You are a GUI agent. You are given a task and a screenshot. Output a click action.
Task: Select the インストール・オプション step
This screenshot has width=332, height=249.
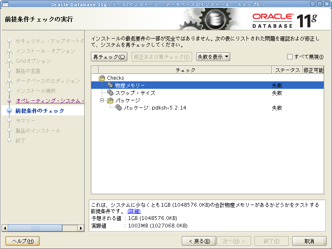pyautogui.click(x=46, y=51)
